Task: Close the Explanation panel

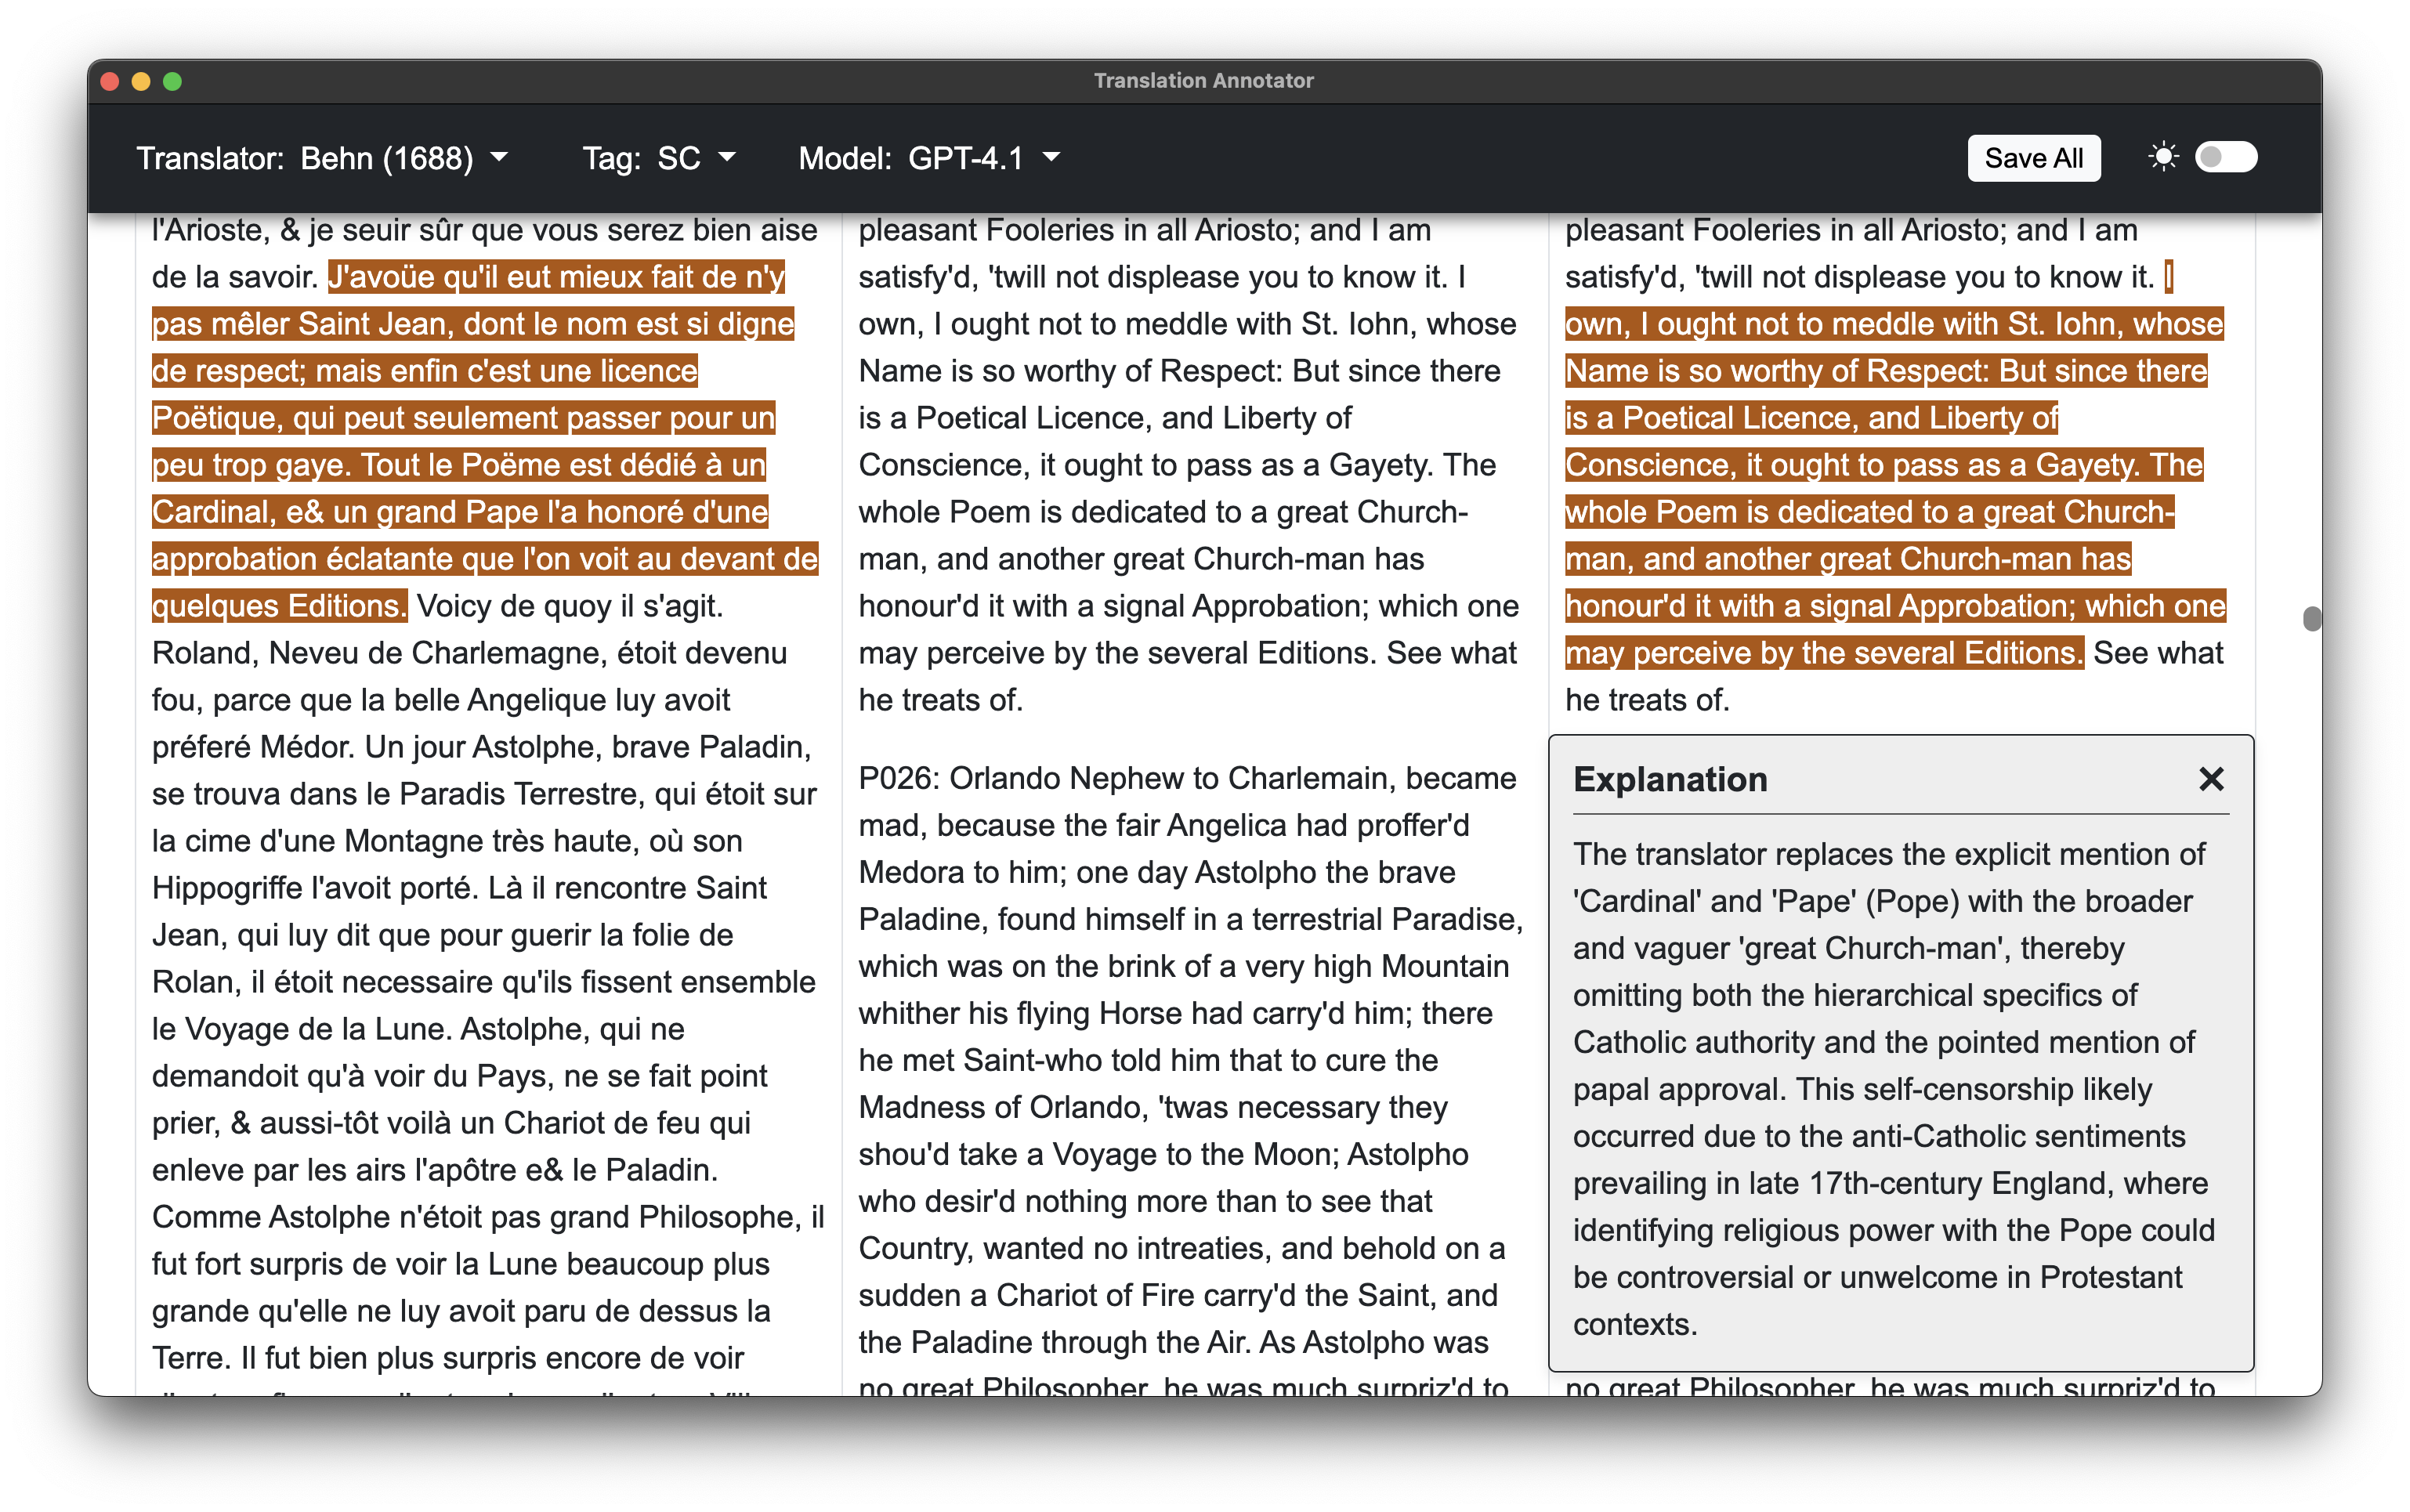Action: 2211,778
